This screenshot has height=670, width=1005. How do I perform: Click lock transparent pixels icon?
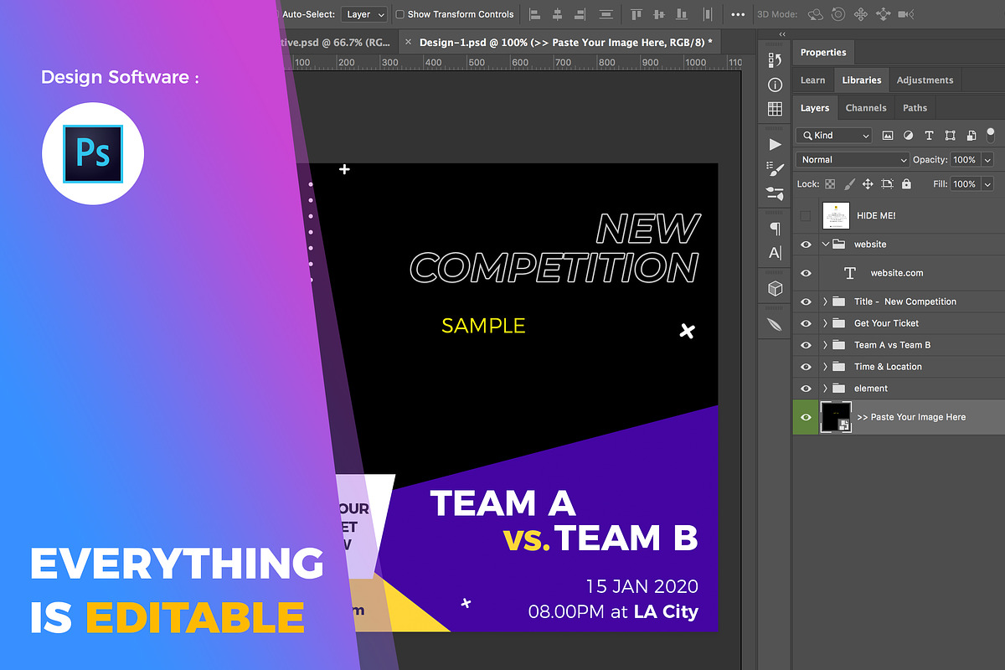tap(830, 183)
